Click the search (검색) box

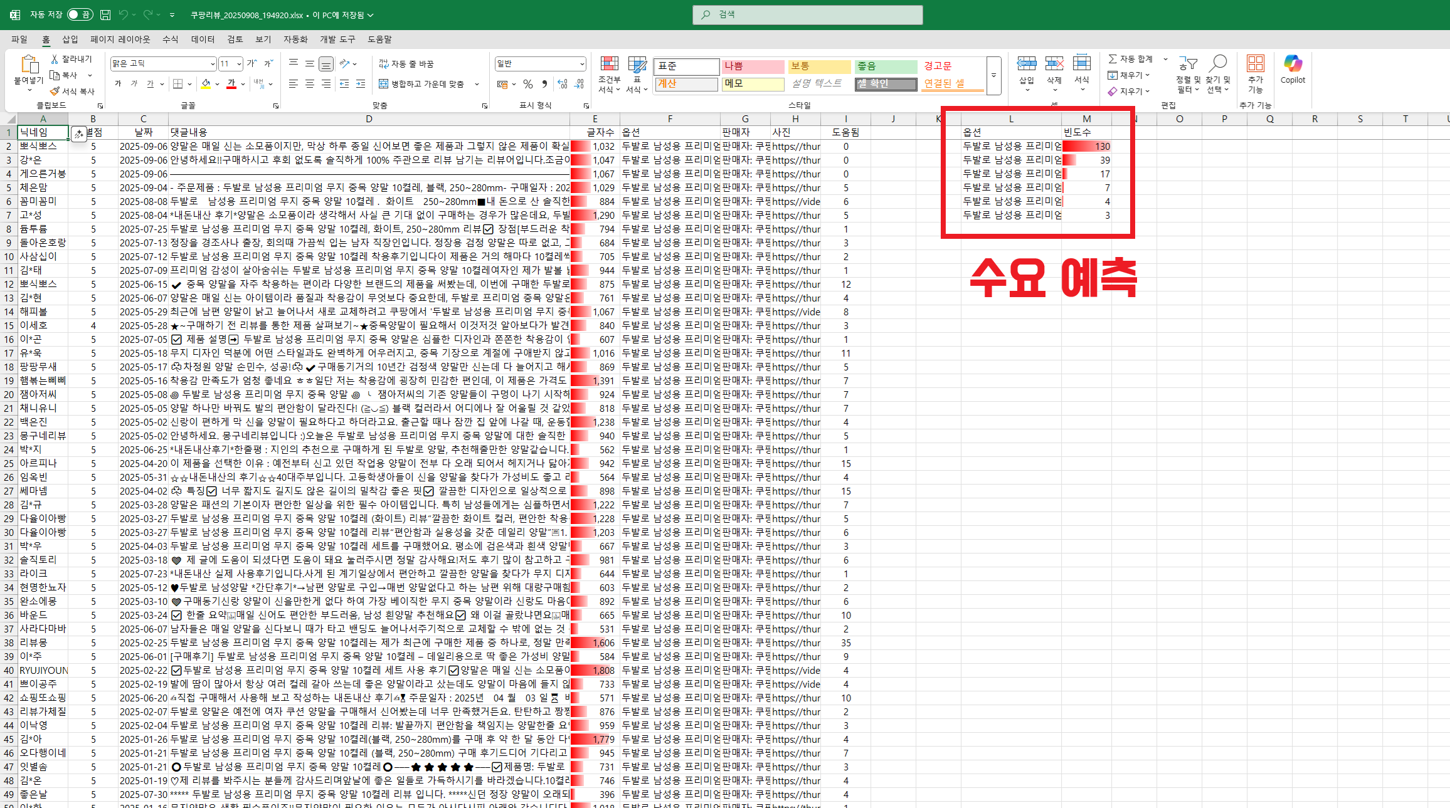coord(807,14)
